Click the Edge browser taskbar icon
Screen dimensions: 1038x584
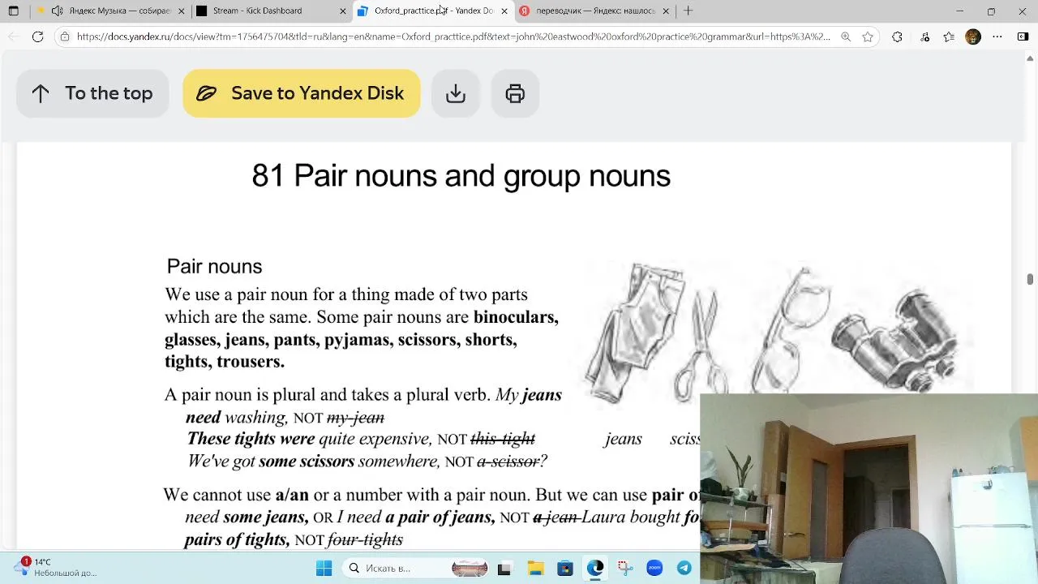pos(595,568)
